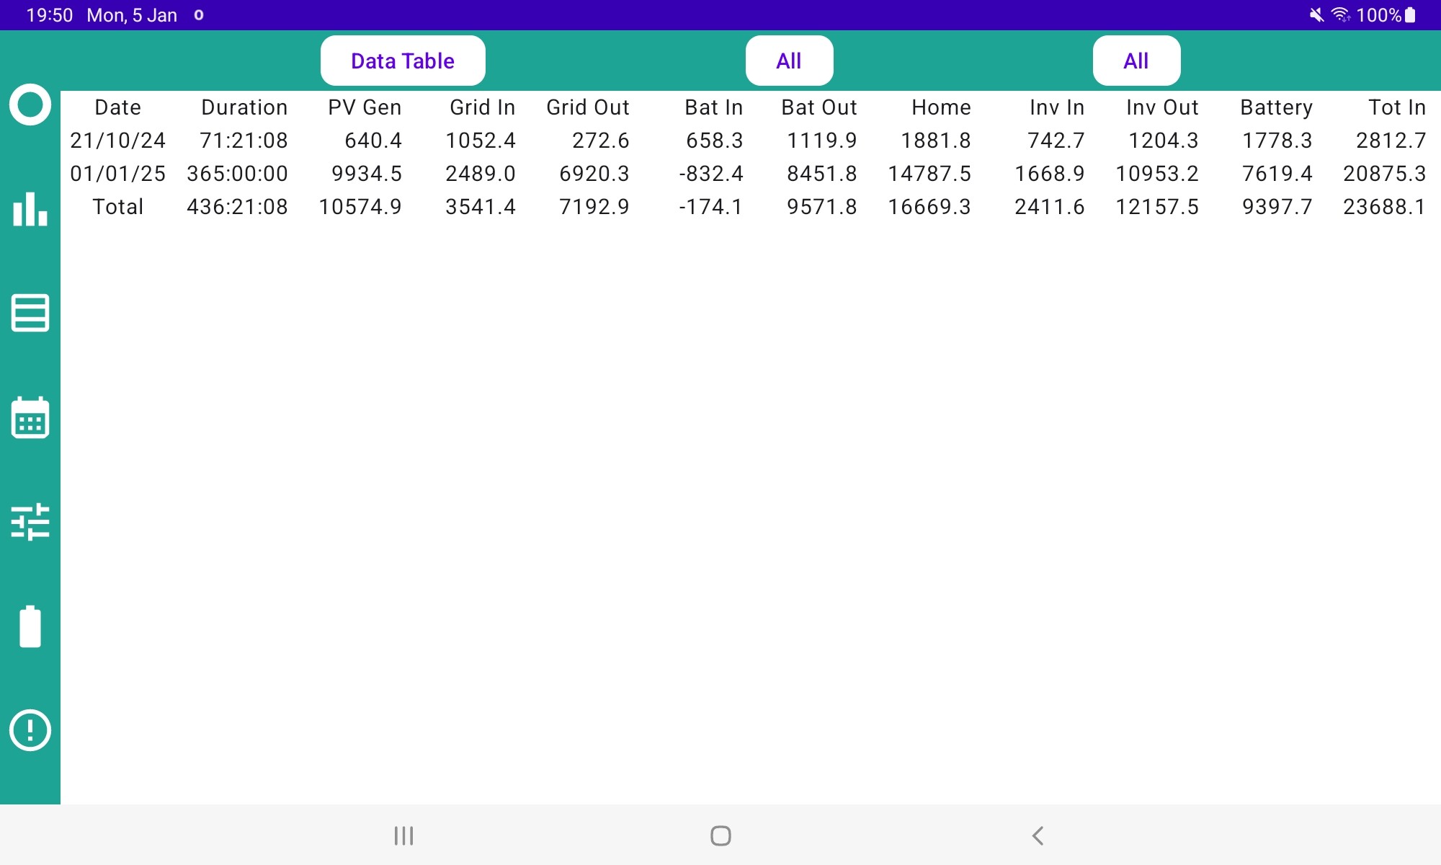The height and width of the screenshot is (865, 1441).
Task: Click duration value 365:00:00
Action: pyautogui.click(x=237, y=174)
